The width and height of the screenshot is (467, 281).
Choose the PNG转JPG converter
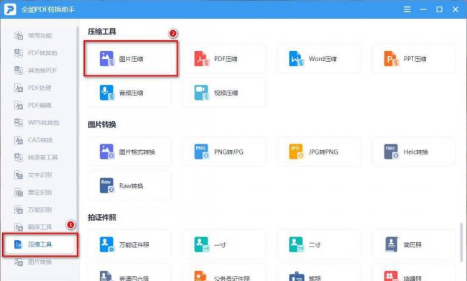[x=224, y=152]
